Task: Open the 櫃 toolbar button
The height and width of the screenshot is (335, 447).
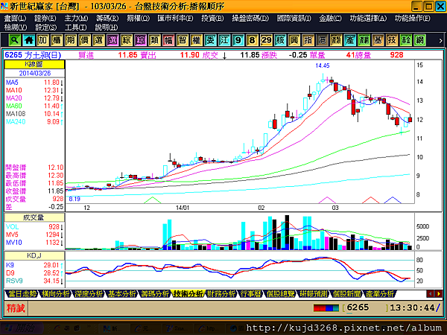Action: click(57, 40)
